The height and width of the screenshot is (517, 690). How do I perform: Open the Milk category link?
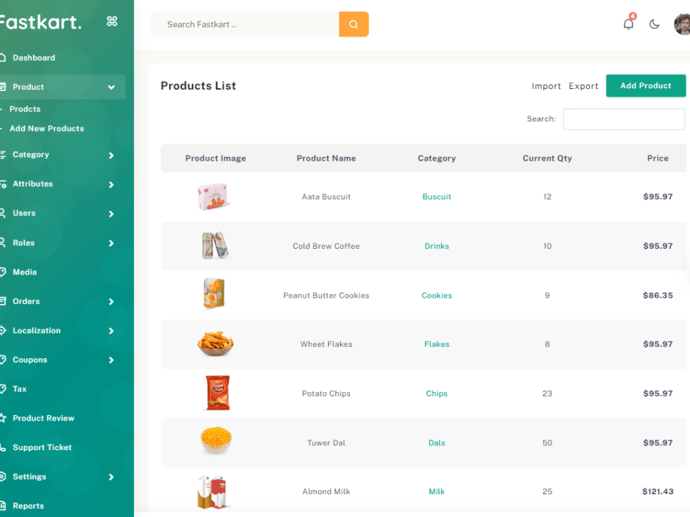(x=437, y=491)
